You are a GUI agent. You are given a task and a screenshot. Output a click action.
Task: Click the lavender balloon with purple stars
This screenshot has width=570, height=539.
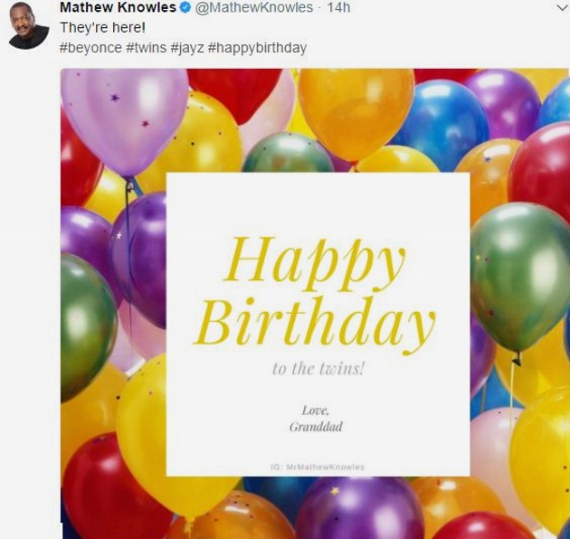coord(124,120)
